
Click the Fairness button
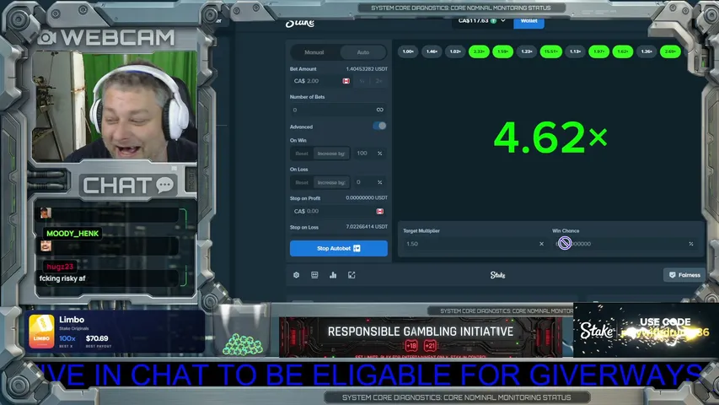pyautogui.click(x=684, y=275)
